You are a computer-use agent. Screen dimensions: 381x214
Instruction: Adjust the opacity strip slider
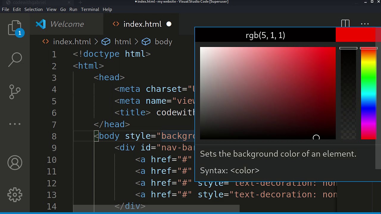[348, 93]
